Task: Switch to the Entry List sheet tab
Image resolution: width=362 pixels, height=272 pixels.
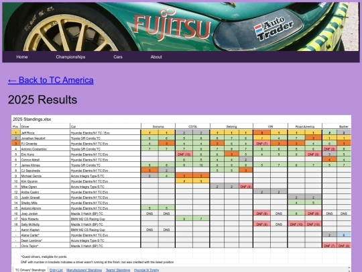Action: 56,270
